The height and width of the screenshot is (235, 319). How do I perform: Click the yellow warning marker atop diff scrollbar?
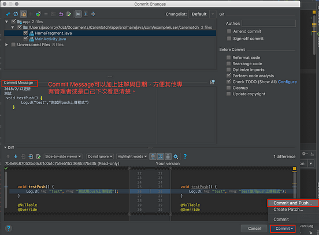(x=294, y=169)
